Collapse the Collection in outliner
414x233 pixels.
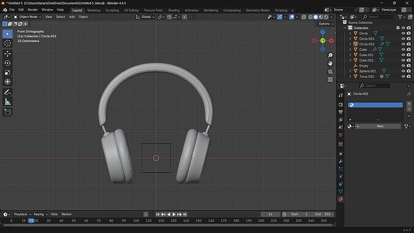click(x=345, y=28)
